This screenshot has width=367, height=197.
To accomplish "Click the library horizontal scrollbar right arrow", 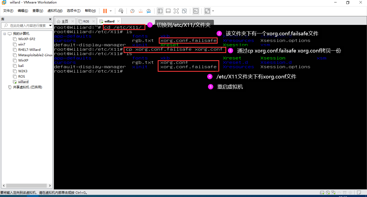I will click(x=50, y=185).
